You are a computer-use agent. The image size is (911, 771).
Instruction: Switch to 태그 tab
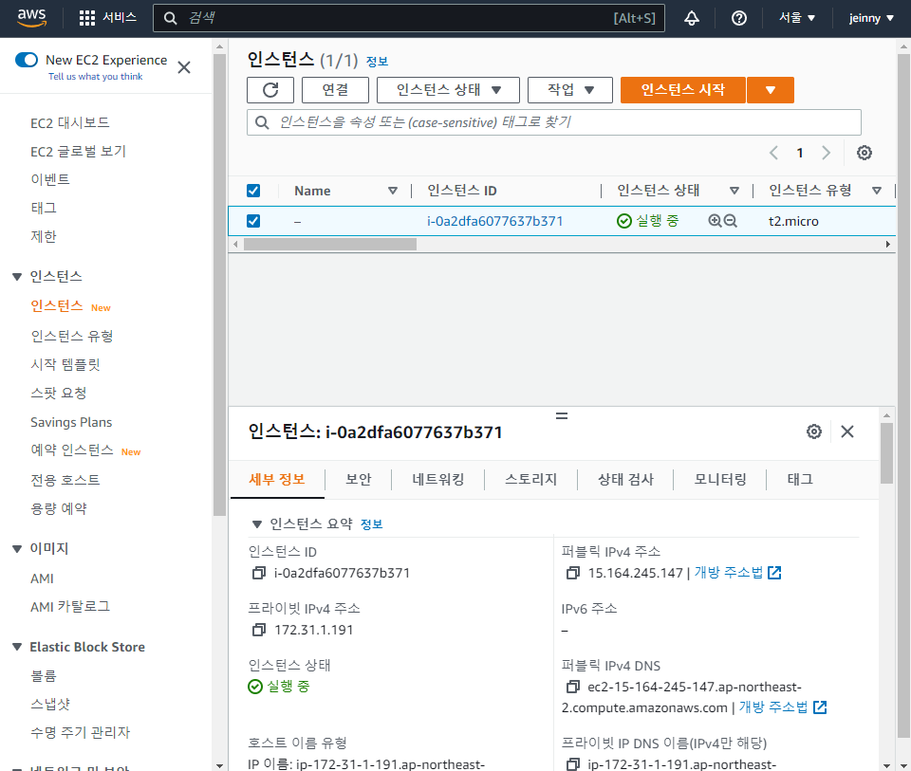click(x=800, y=480)
